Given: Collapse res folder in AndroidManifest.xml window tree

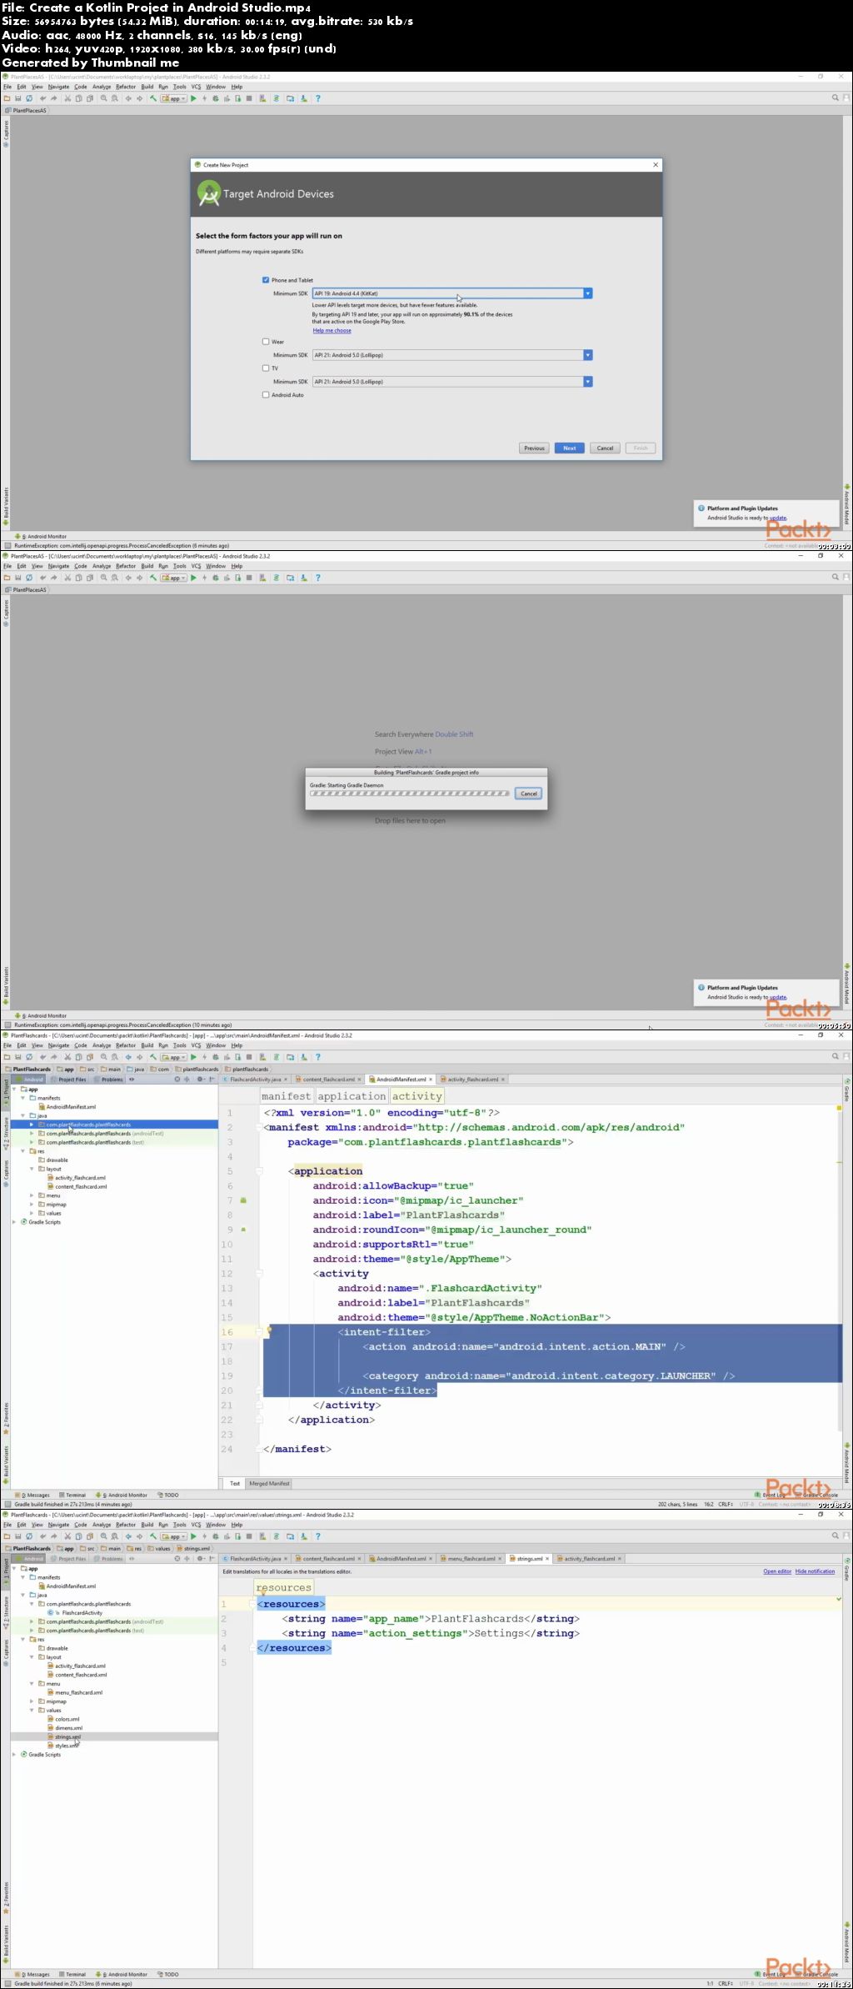Looking at the screenshot, I should click(x=23, y=1151).
